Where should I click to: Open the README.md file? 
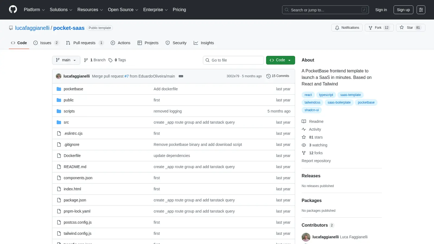(x=75, y=167)
